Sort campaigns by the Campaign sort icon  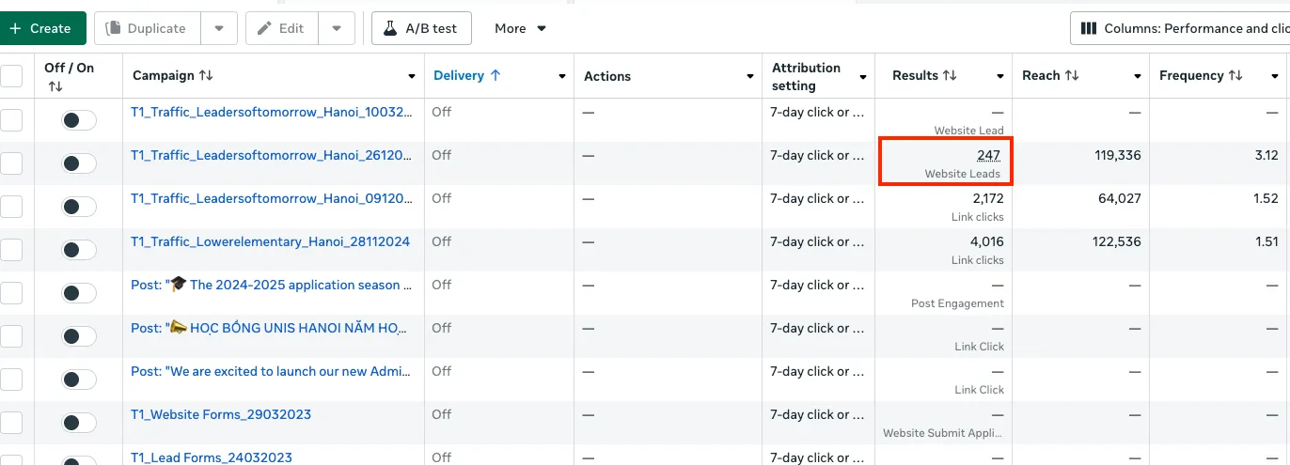tap(206, 76)
